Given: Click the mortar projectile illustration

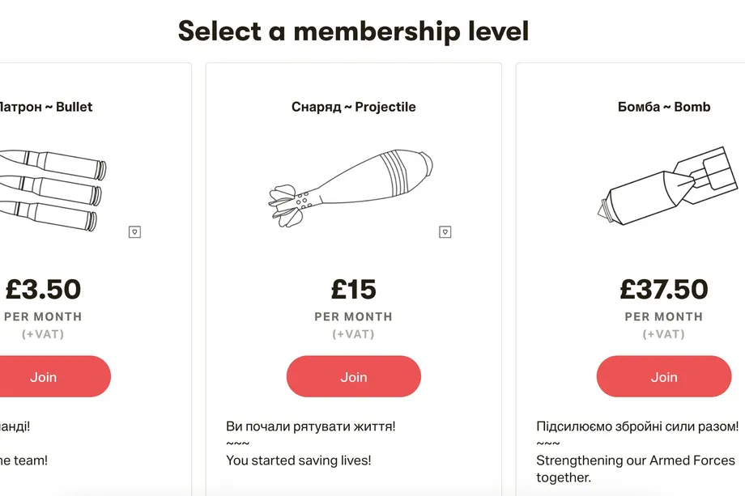Looking at the screenshot, I should tap(351, 188).
